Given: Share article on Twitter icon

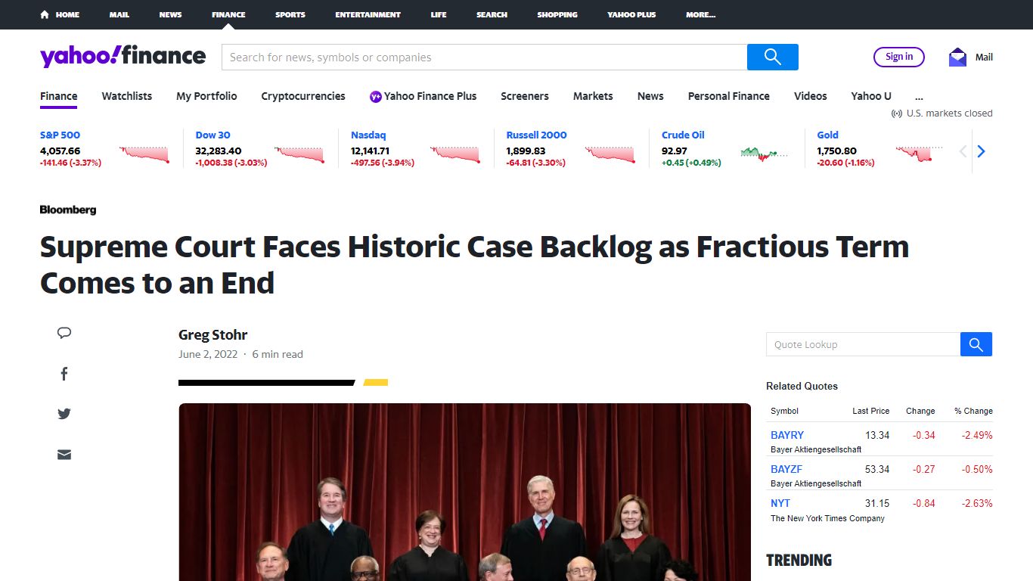Looking at the screenshot, I should 64,414.
